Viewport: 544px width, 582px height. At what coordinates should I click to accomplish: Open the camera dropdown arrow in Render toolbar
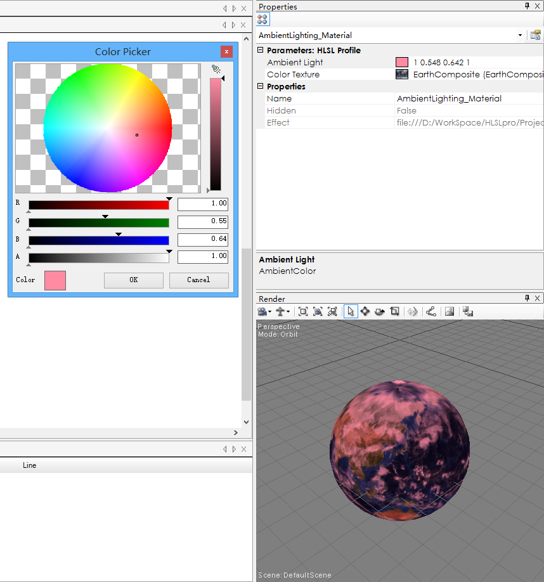tap(269, 312)
